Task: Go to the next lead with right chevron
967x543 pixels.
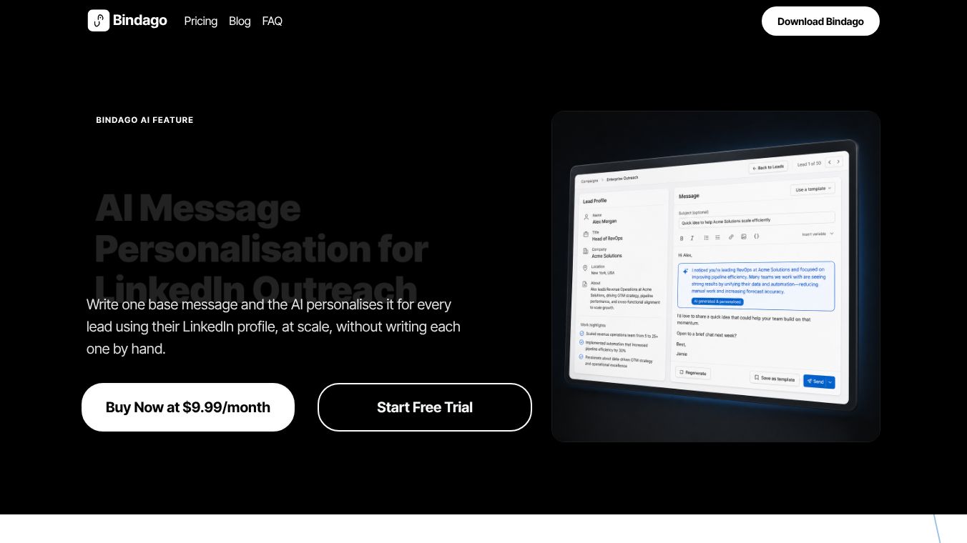Action: click(839, 162)
